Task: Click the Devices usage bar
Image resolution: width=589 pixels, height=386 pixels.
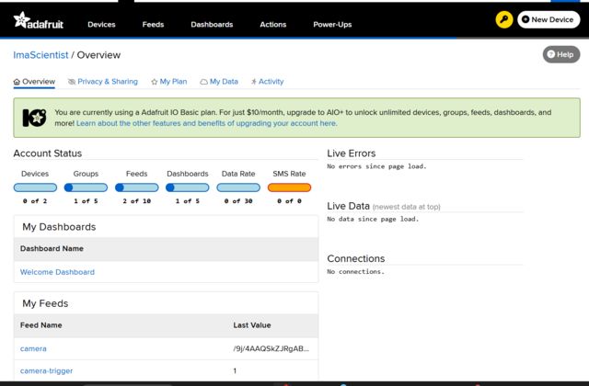Action: tap(35, 187)
